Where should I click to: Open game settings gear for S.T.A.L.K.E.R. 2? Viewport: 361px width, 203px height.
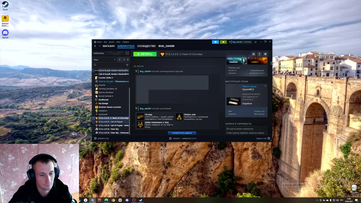(x=253, y=54)
